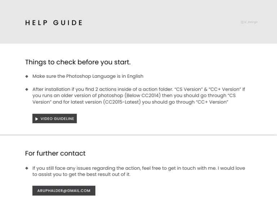The width and height of the screenshot is (277, 213).
Task: Click the HELP GUIDE title
Action: point(54,23)
